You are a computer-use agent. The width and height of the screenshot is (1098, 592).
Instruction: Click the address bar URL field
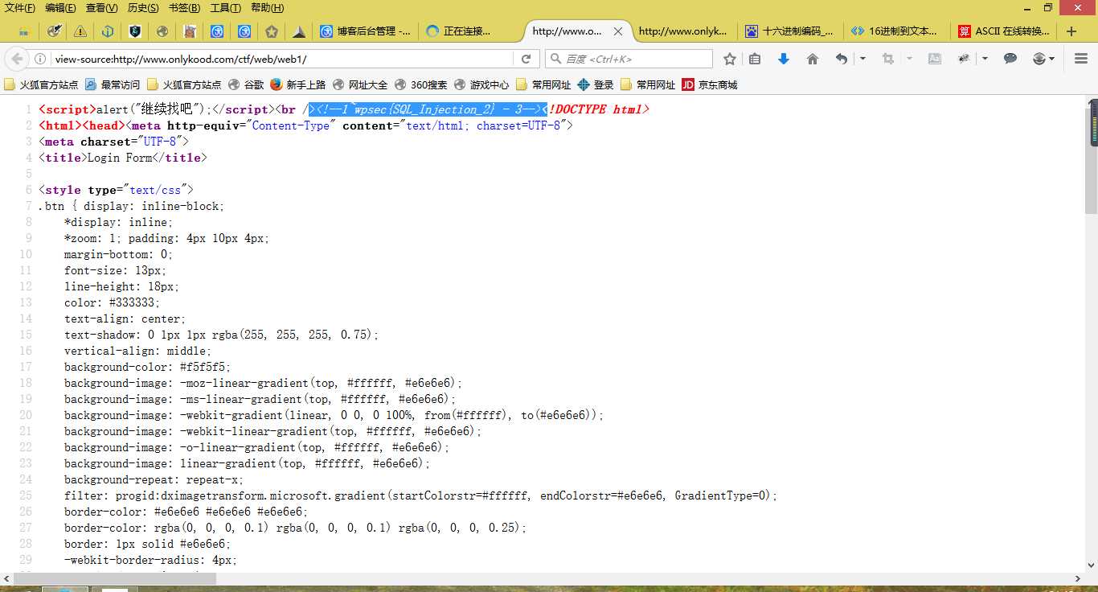[x=281, y=59]
